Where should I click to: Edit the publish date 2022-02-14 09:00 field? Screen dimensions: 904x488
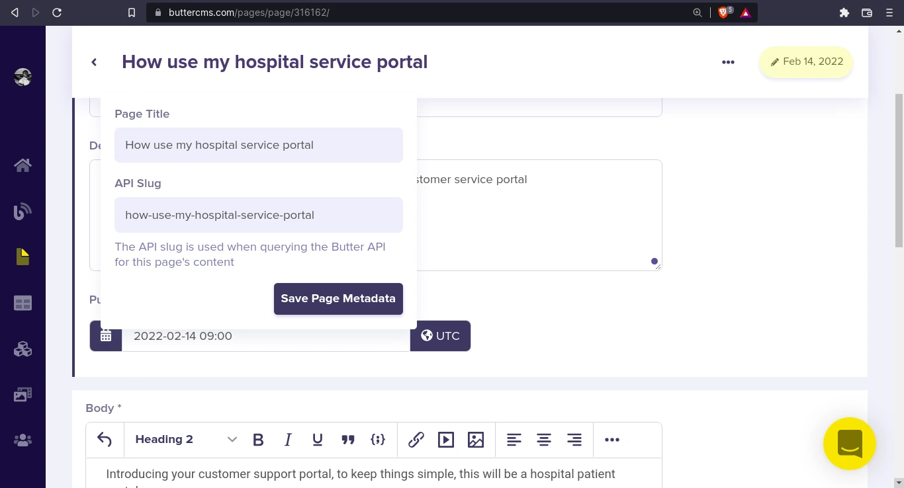[266, 336]
